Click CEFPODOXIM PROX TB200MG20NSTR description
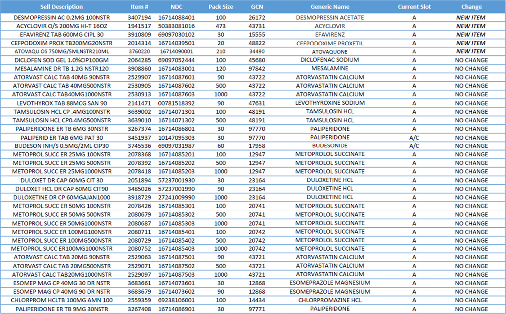The image size is (506, 314). [61, 43]
